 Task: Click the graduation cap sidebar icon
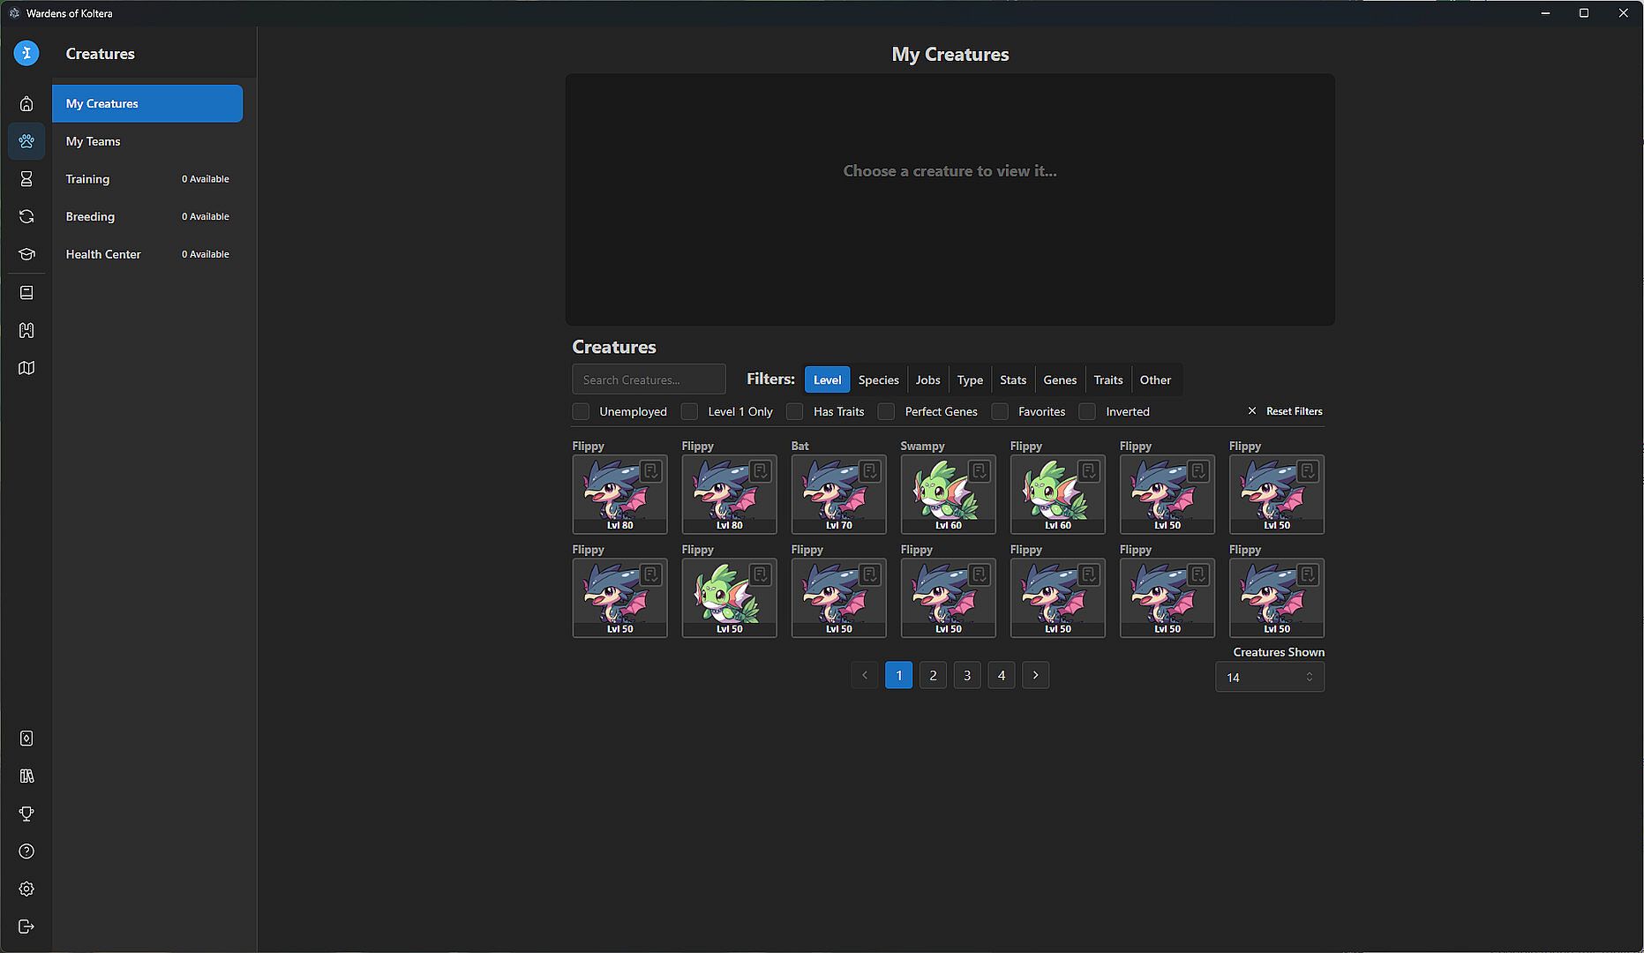[26, 254]
